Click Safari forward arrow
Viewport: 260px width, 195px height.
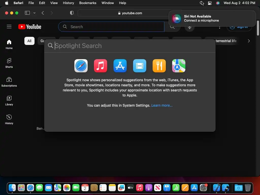pos(52,13)
